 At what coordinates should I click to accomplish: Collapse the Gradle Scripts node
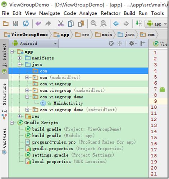pos(12,123)
